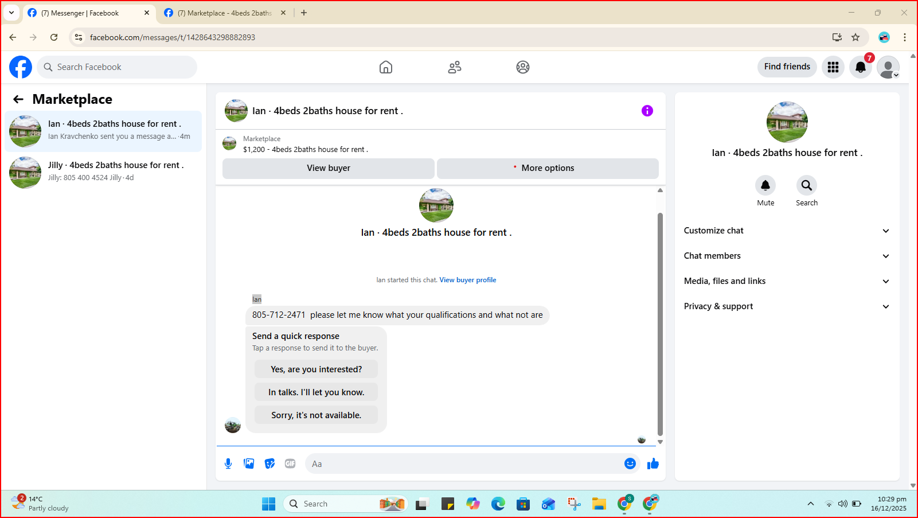Go back using the arrow beside Marketplace
Viewport: 918px width, 518px height.
18,99
